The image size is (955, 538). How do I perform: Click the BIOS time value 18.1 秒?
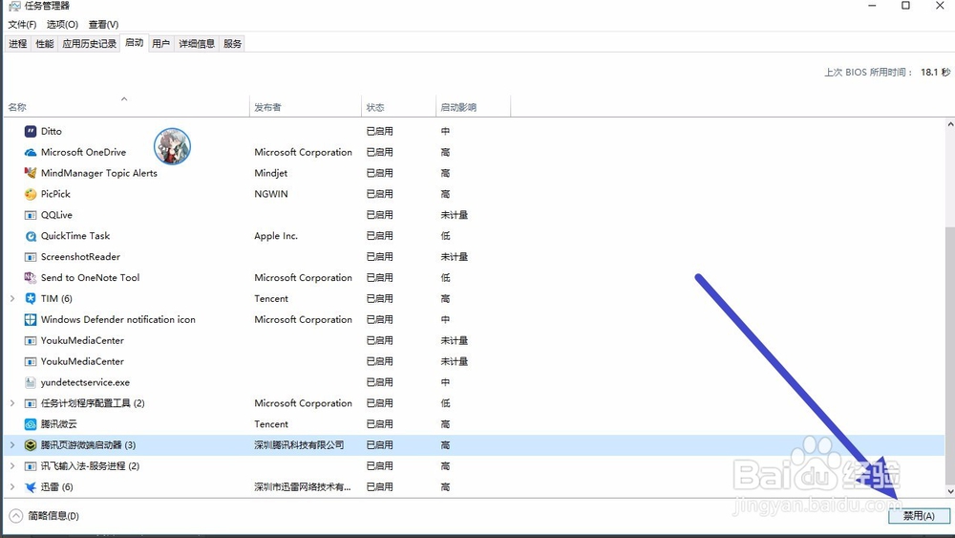936,72
